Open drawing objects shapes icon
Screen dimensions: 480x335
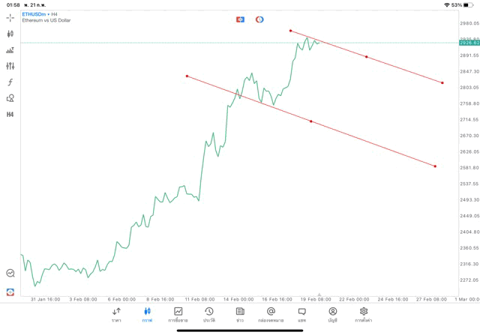click(x=10, y=98)
